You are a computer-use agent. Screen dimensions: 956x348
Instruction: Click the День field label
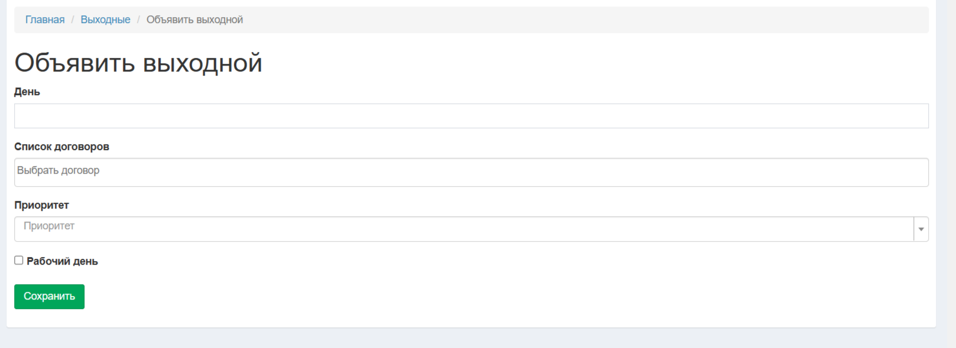point(27,92)
